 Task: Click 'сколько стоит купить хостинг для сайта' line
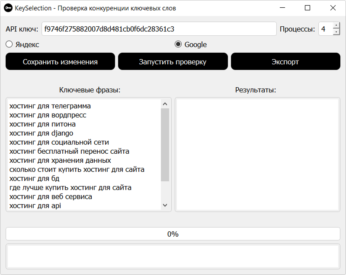point(77,169)
